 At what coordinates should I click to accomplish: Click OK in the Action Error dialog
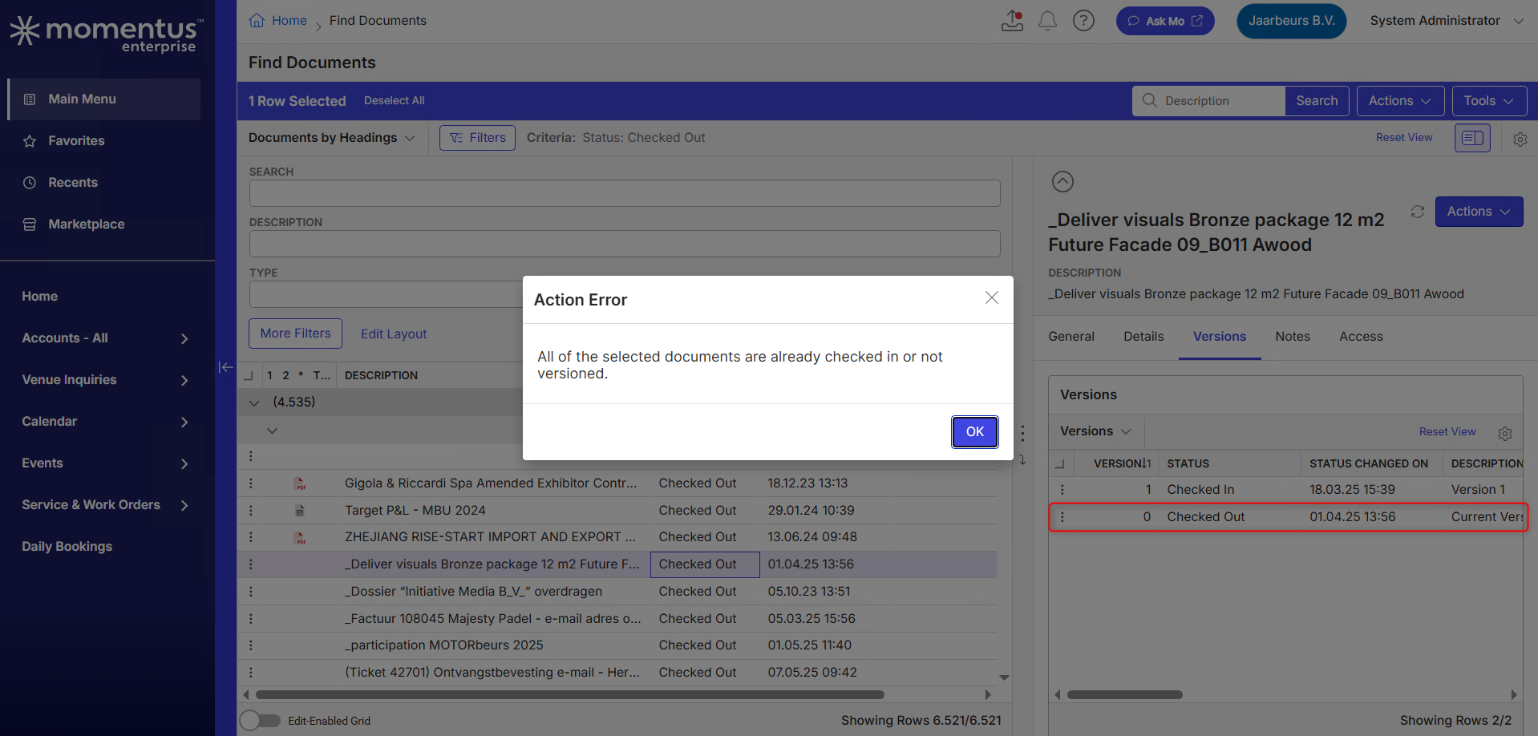click(975, 432)
